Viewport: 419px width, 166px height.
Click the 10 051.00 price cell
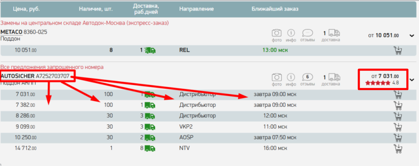tap(25, 50)
